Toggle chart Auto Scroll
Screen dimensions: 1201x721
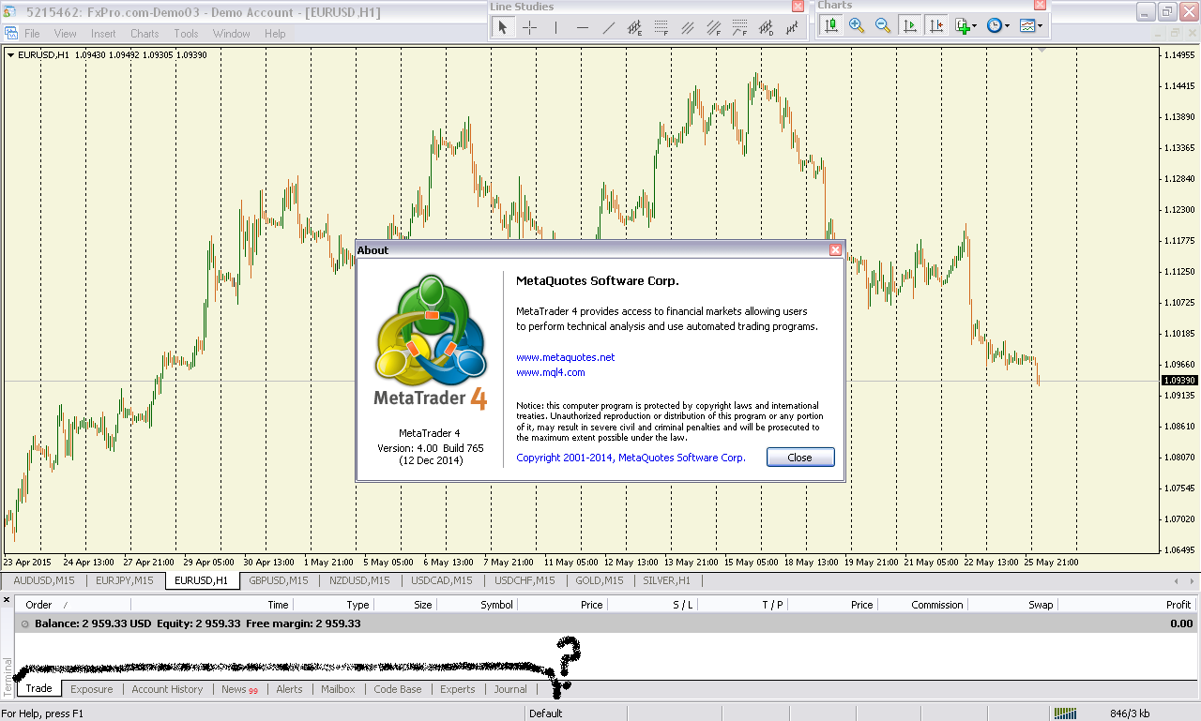(x=909, y=25)
